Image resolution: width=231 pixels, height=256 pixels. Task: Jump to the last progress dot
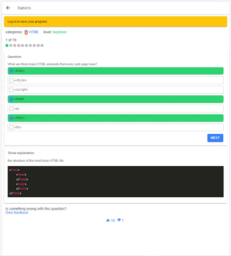pyautogui.click(x=42, y=46)
